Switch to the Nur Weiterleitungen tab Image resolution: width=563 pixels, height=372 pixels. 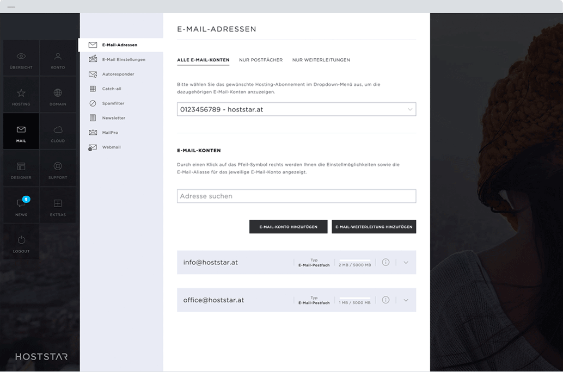321,60
